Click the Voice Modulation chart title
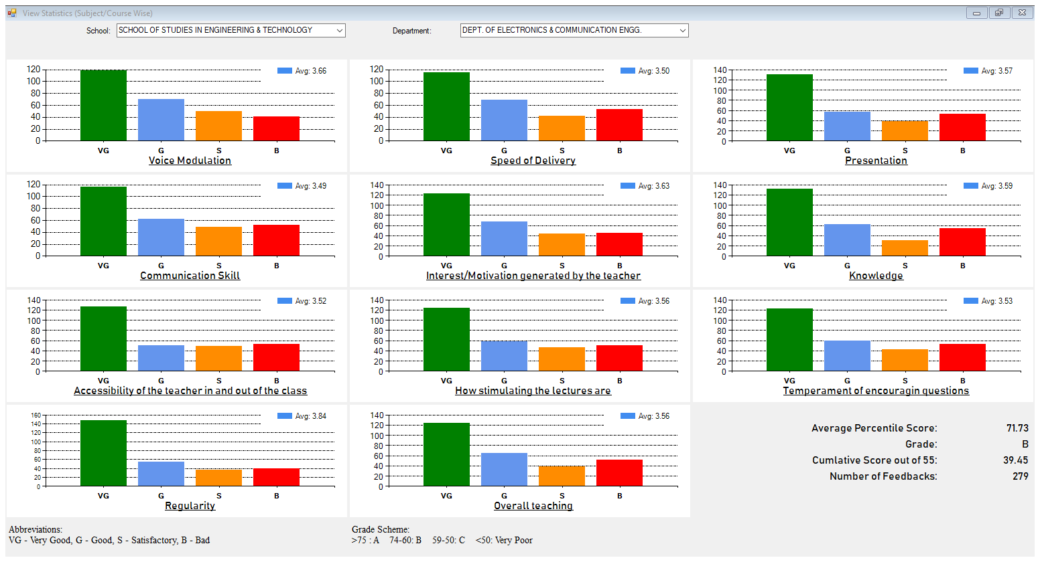The width and height of the screenshot is (1040, 562). click(190, 161)
